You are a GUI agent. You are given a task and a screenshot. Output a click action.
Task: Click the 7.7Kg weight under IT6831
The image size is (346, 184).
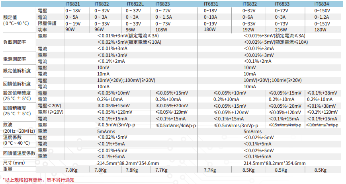point(209,170)
